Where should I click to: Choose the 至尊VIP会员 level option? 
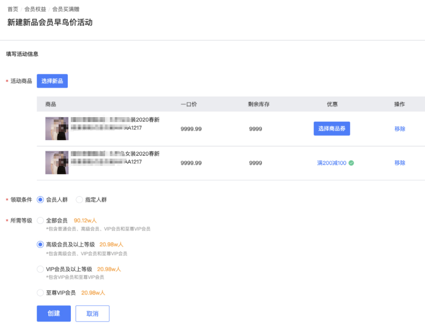41,293
